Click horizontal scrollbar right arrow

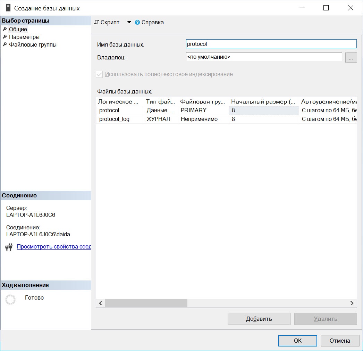pyautogui.click(x=352, y=303)
